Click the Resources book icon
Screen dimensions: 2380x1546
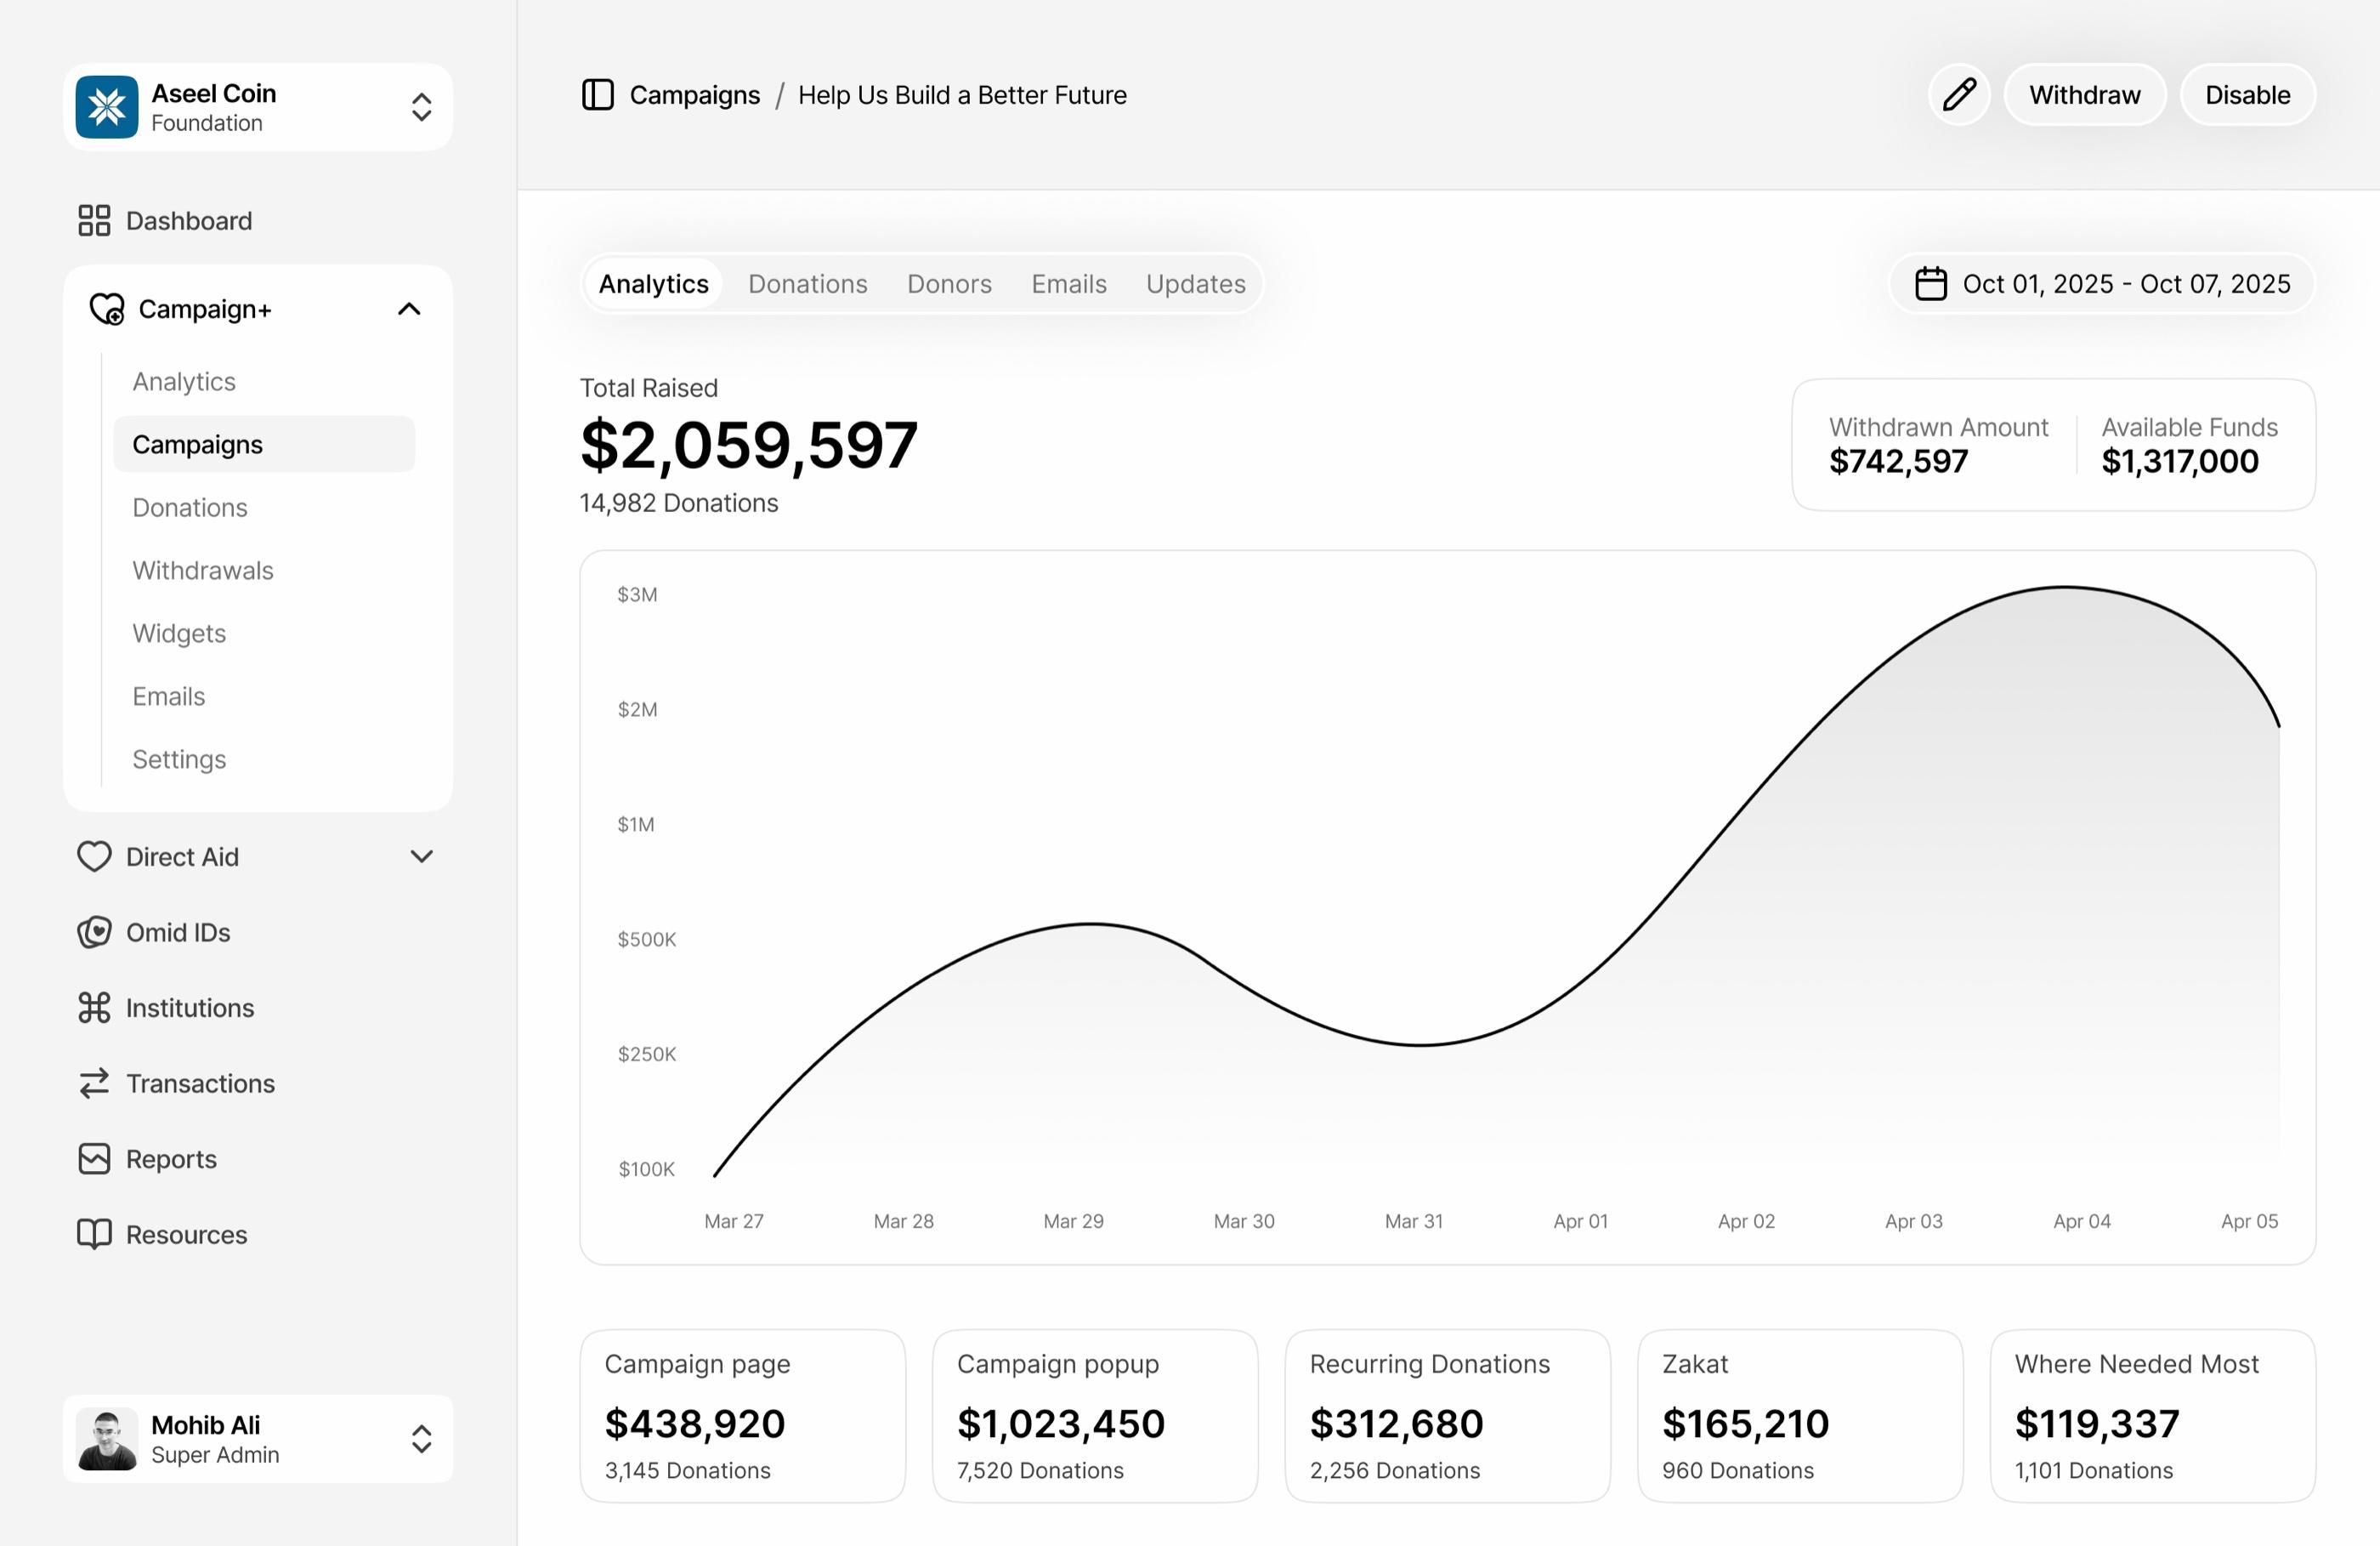pyautogui.click(x=94, y=1235)
